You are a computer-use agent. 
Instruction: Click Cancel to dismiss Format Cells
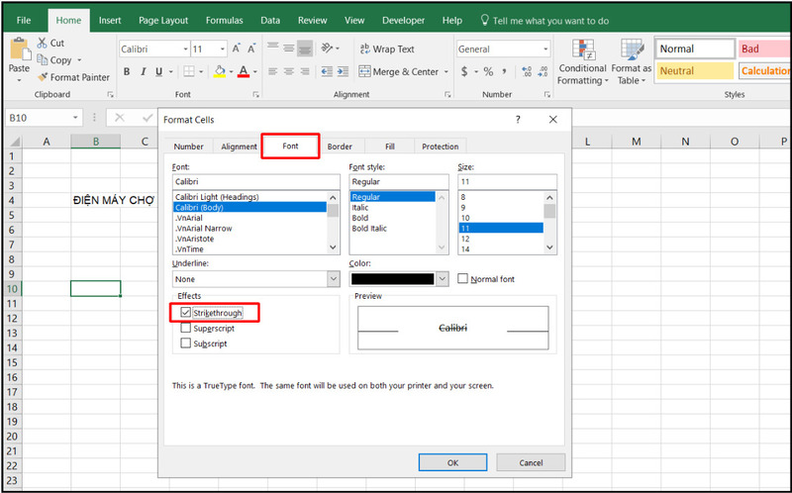pyautogui.click(x=531, y=462)
